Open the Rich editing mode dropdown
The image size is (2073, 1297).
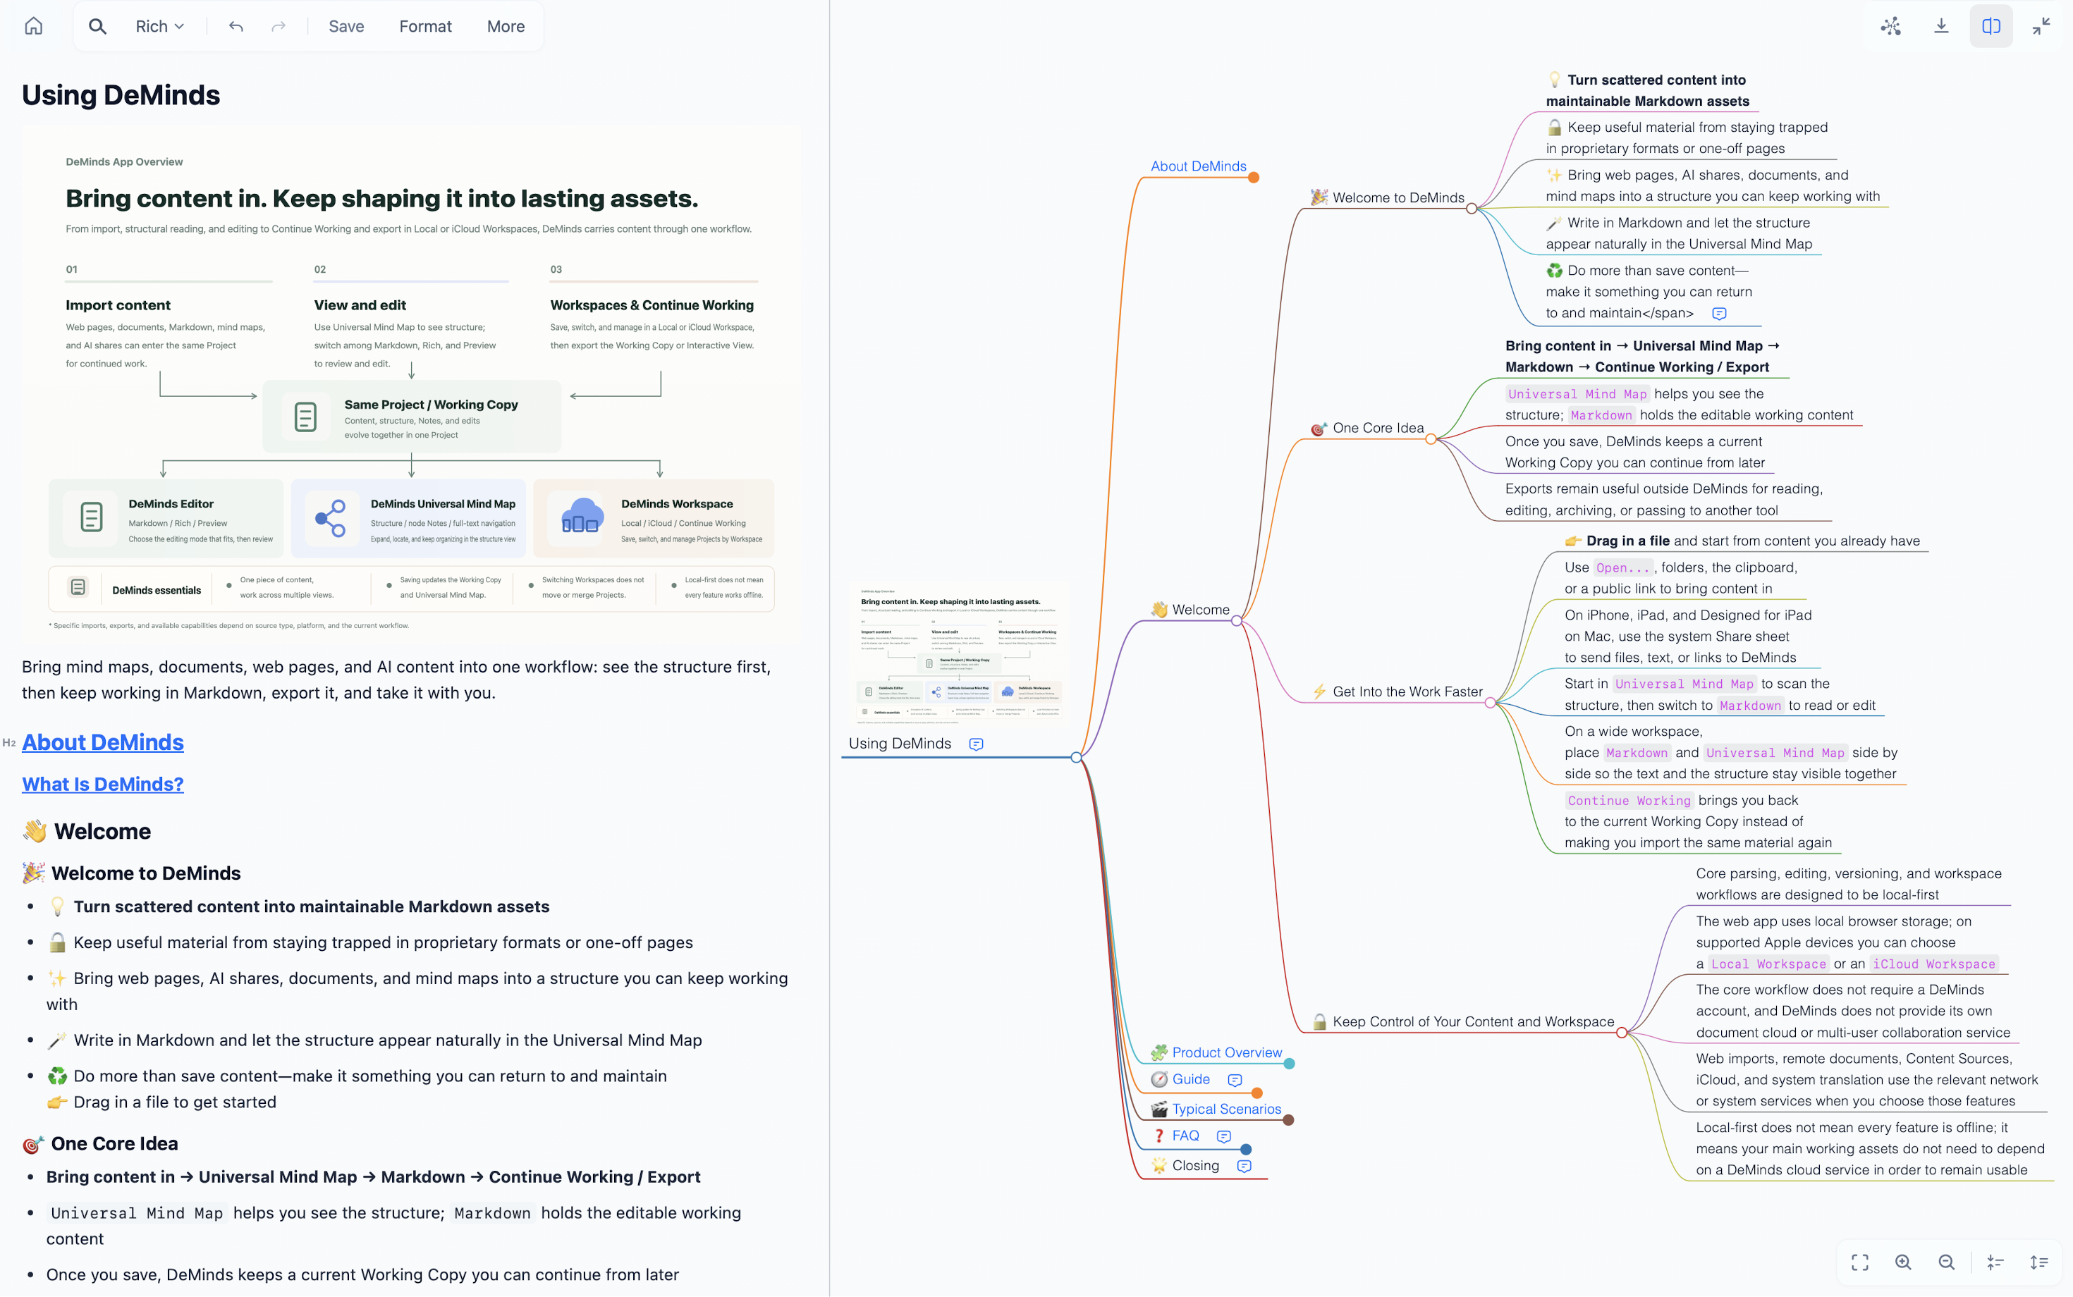click(x=159, y=26)
